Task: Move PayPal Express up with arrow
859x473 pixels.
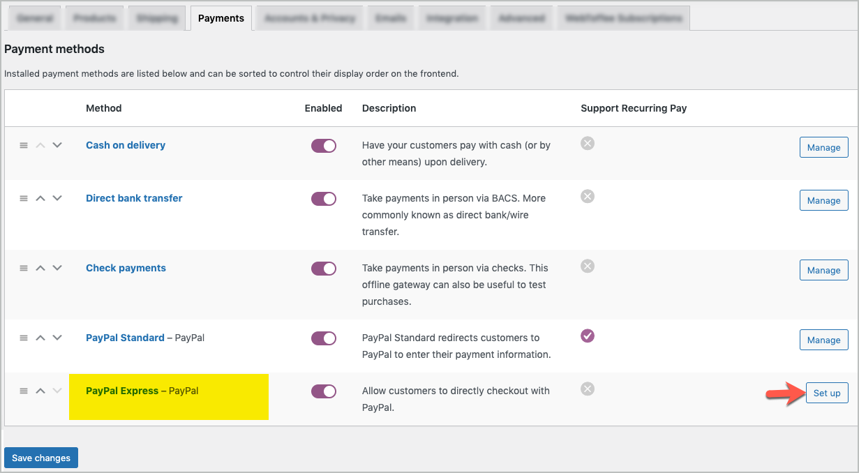Action: pyautogui.click(x=40, y=391)
